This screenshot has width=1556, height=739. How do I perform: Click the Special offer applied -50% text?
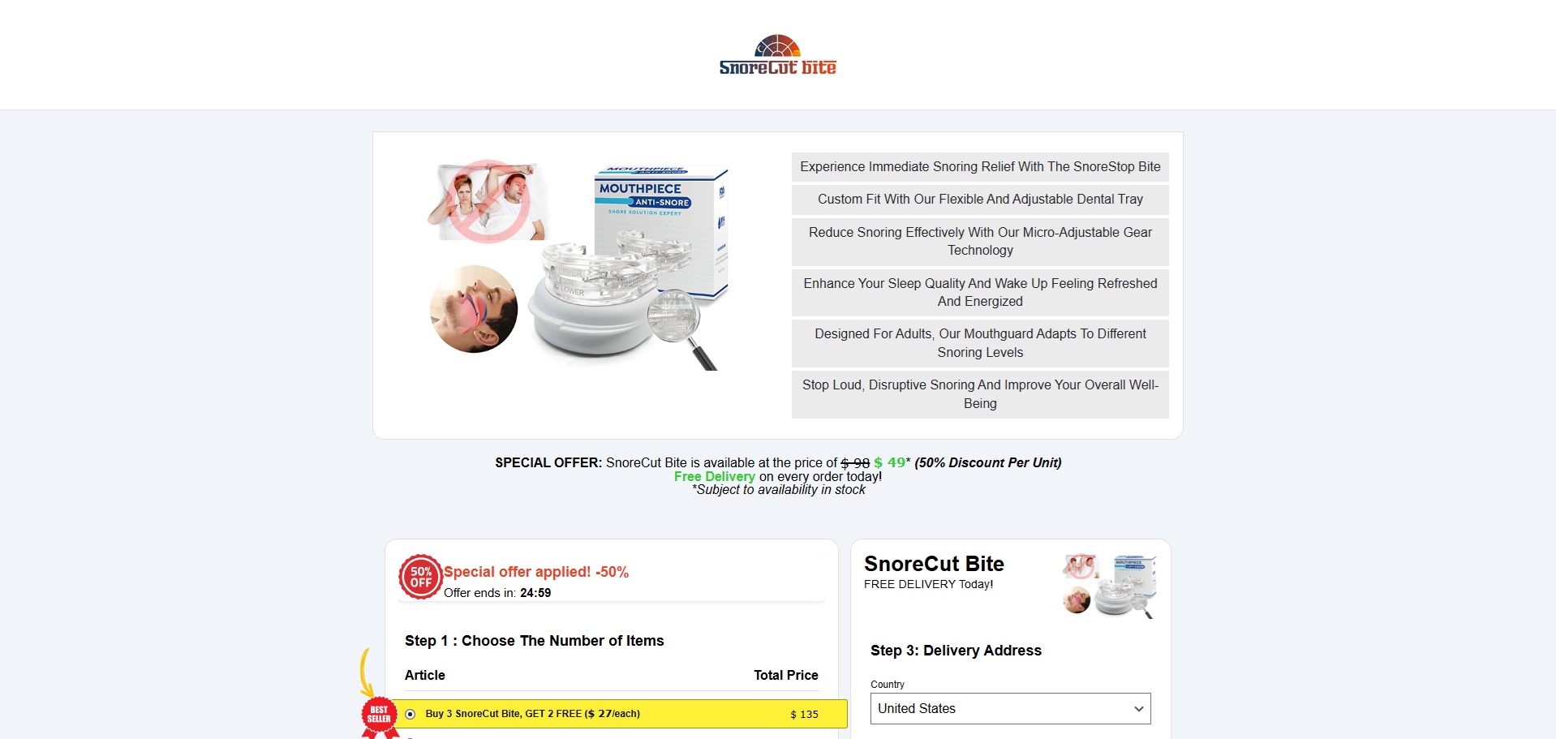click(536, 572)
